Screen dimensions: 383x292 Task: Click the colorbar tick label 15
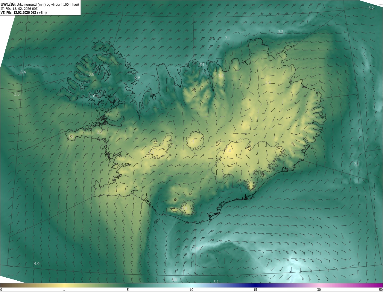click(x=255, y=290)
